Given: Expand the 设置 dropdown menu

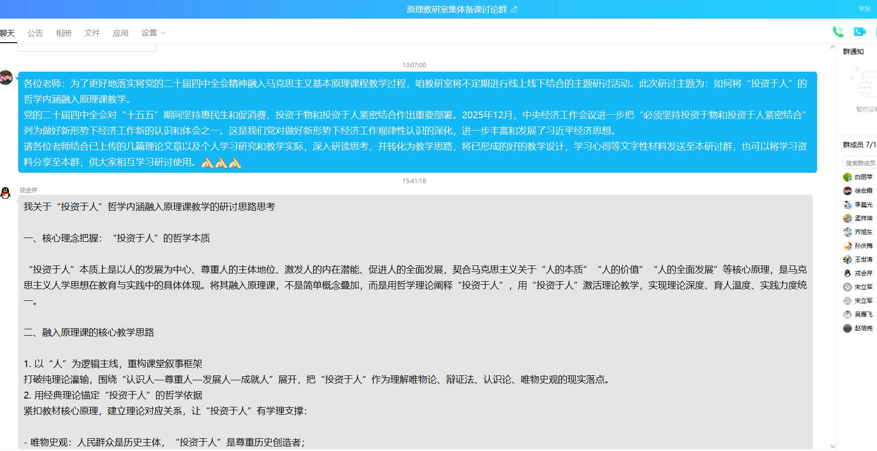Looking at the screenshot, I should click(153, 33).
